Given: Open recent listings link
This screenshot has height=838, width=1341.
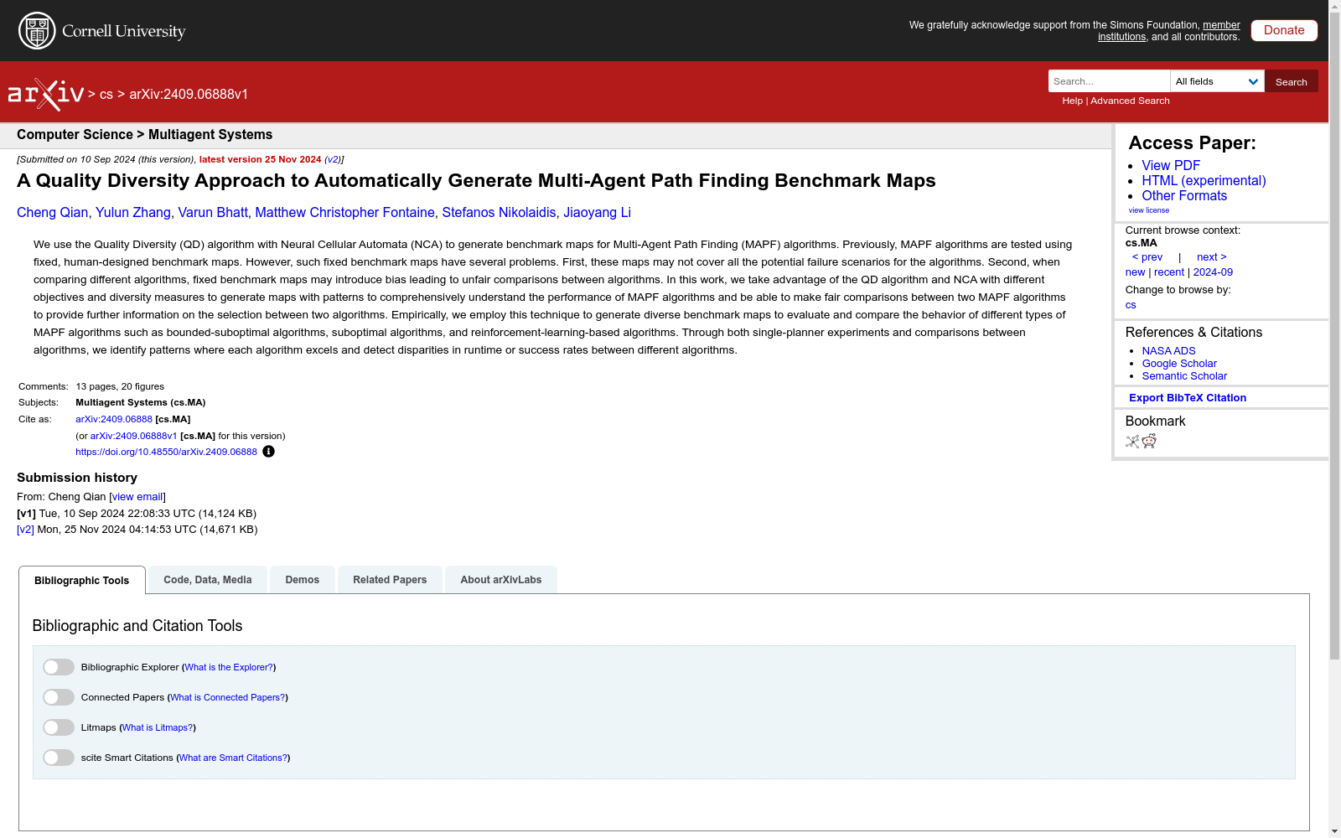Looking at the screenshot, I should tap(1169, 272).
